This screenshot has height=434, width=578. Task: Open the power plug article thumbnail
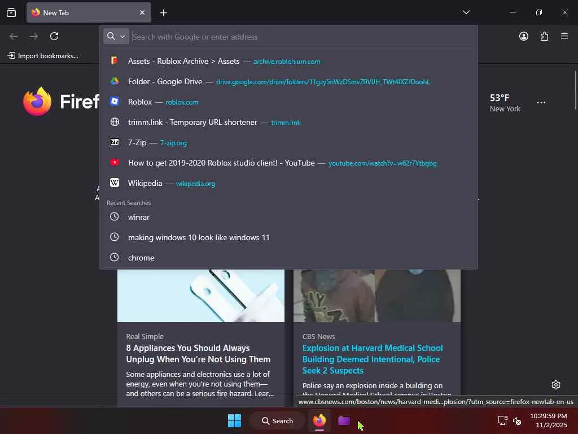(x=201, y=296)
